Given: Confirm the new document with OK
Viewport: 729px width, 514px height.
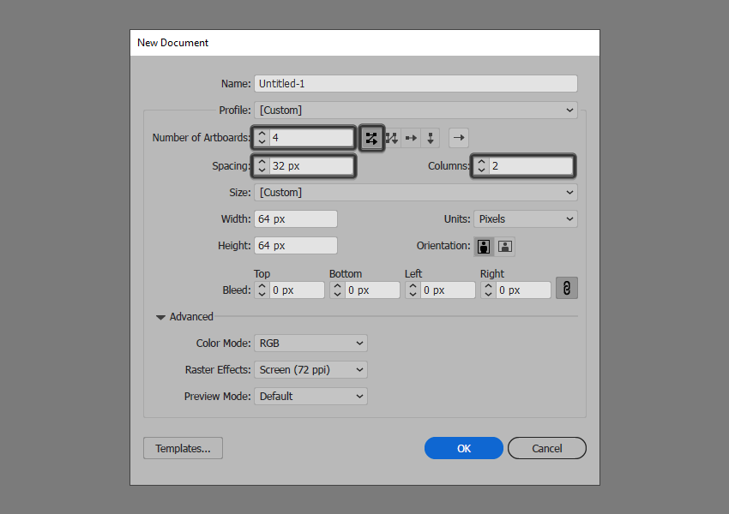Looking at the screenshot, I should pos(463,448).
